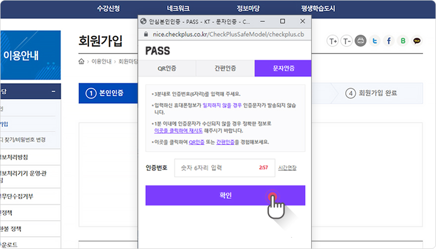Open the 평생학습도시 top menu
436x249 pixels.
coord(318,8)
